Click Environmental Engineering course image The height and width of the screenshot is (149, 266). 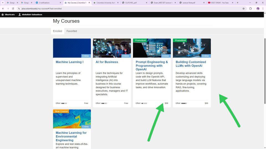point(72,119)
